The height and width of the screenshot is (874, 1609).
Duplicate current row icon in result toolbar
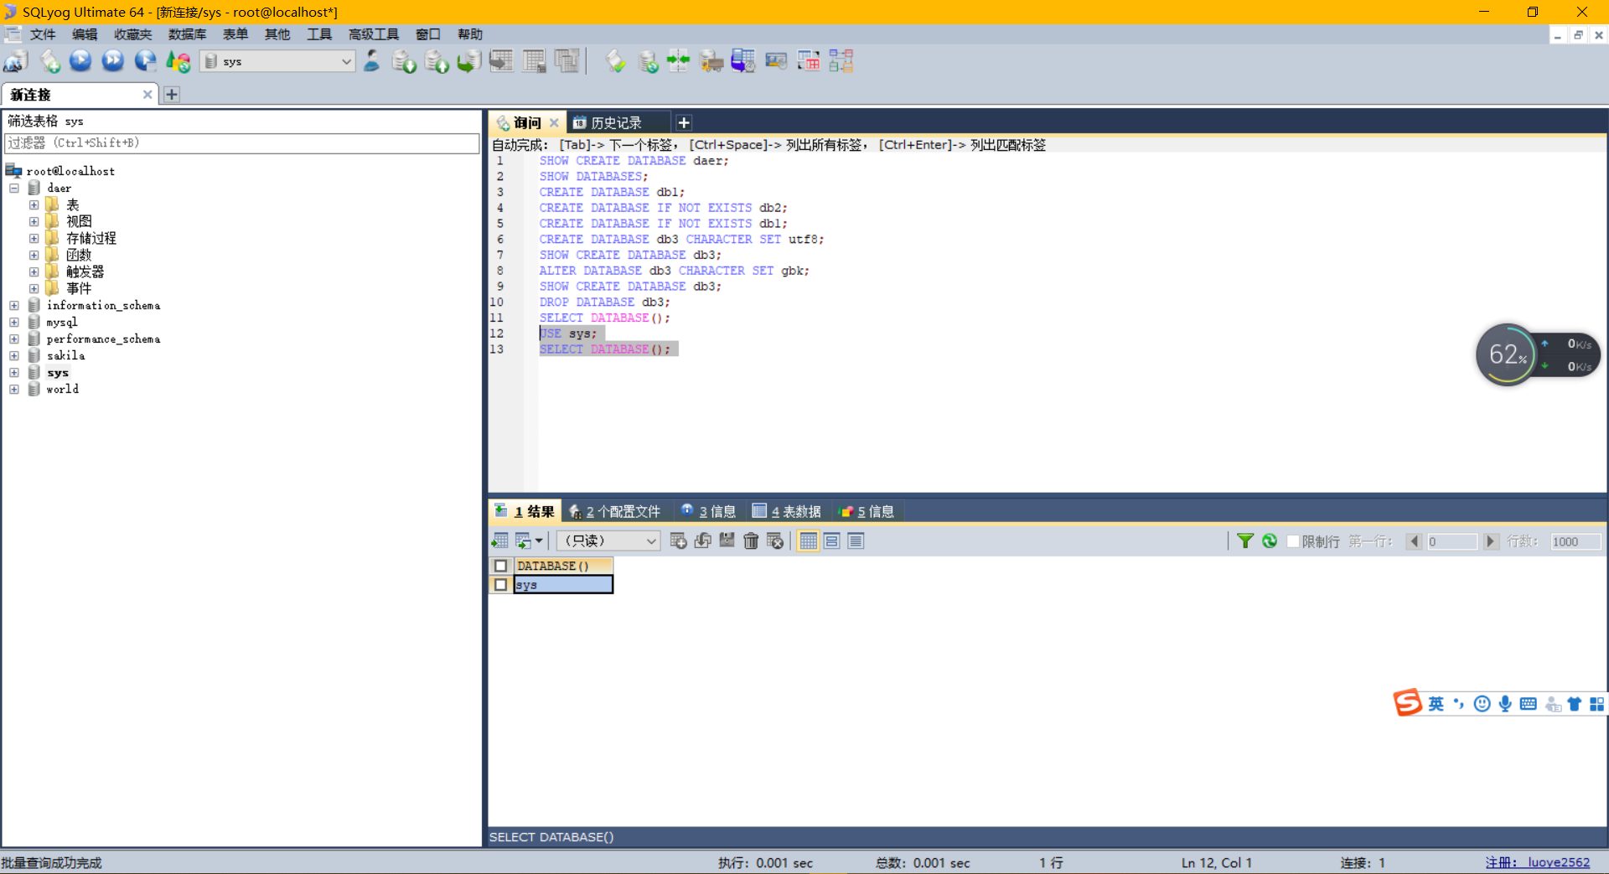703,541
